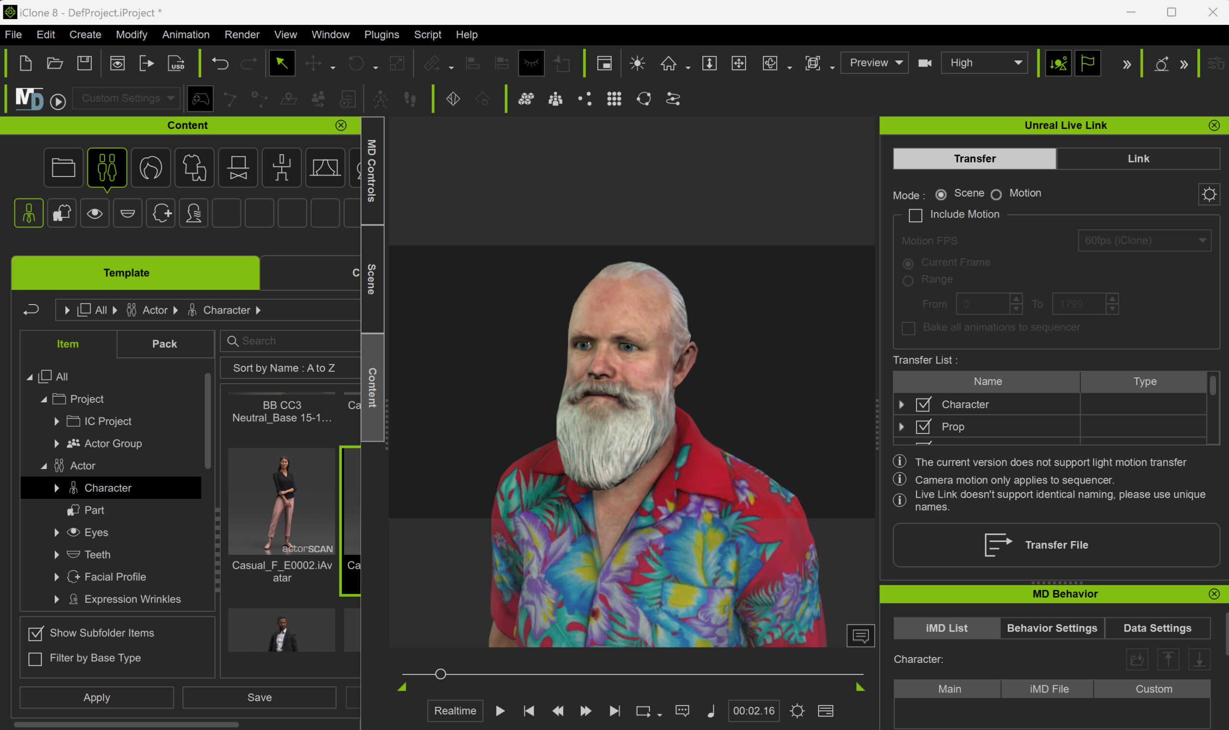This screenshot has height=730, width=1229.
Task: Enable the Include Motion checkbox
Action: coord(916,215)
